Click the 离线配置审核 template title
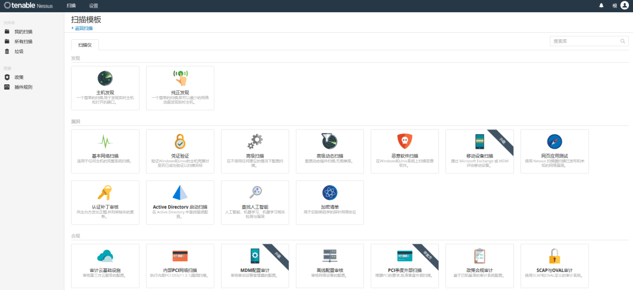The height and width of the screenshot is (290, 633). [330, 270]
